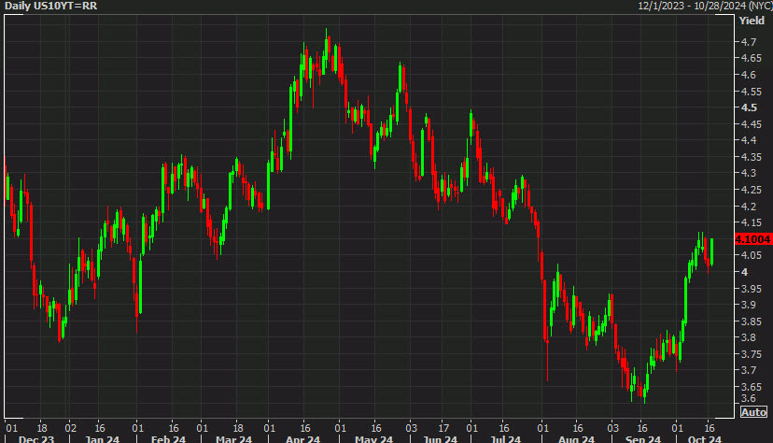Select Feb 24 on the time axis

pos(168,437)
